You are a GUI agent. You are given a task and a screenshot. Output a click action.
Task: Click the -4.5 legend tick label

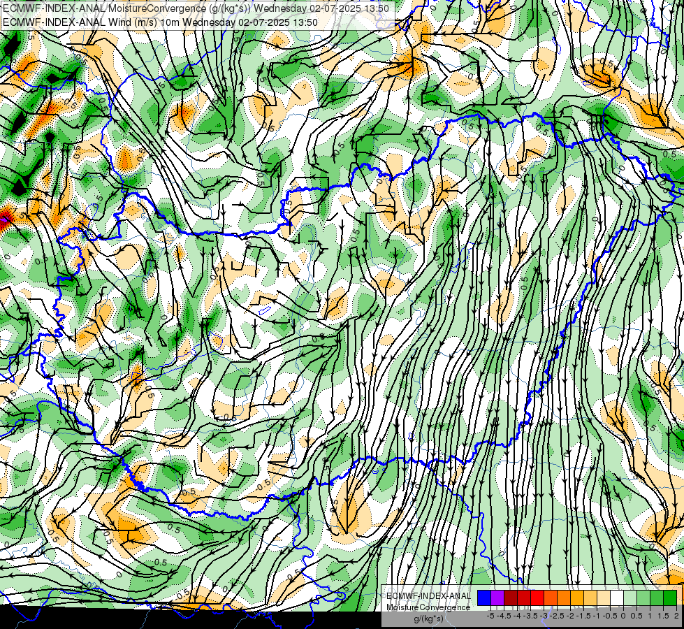pos(504,616)
